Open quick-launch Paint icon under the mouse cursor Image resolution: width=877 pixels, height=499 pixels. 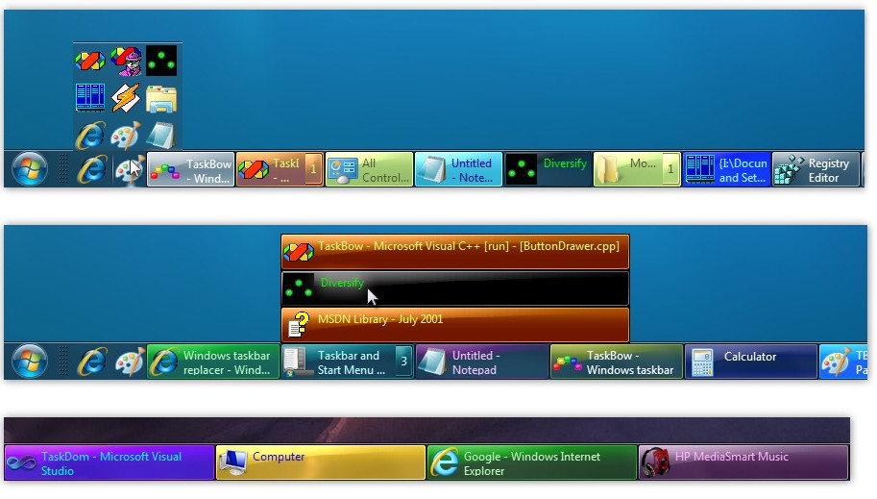(x=128, y=169)
